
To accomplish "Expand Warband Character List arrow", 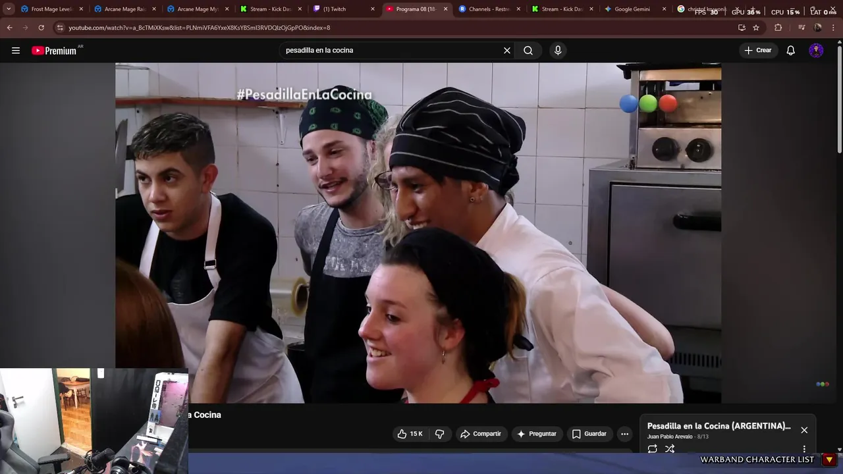I will click(829, 460).
